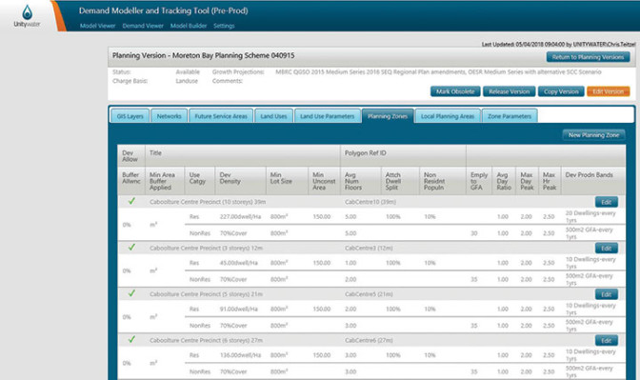Edit the CabCentre10 (39m) zone row
Image resolution: width=640 pixels, height=380 pixels.
tap(606, 202)
